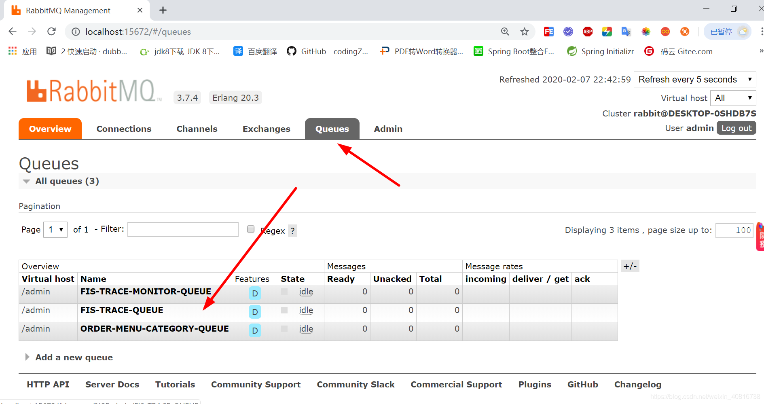764x404 pixels.
Task: Open a new browser tab with plus icon
Action: coord(163,10)
